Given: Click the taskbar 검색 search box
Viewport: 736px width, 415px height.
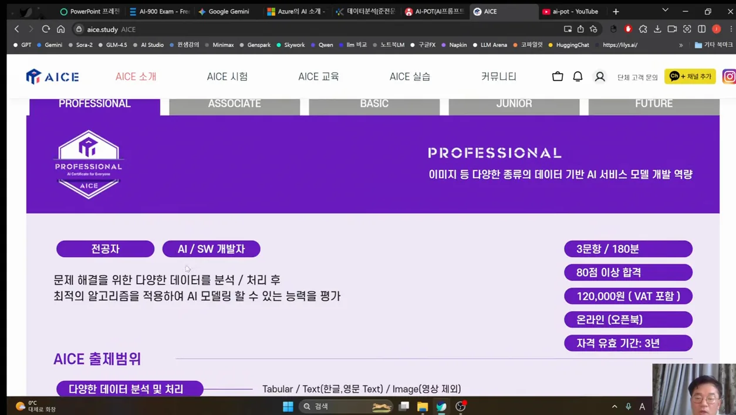Looking at the screenshot, I should [x=345, y=406].
